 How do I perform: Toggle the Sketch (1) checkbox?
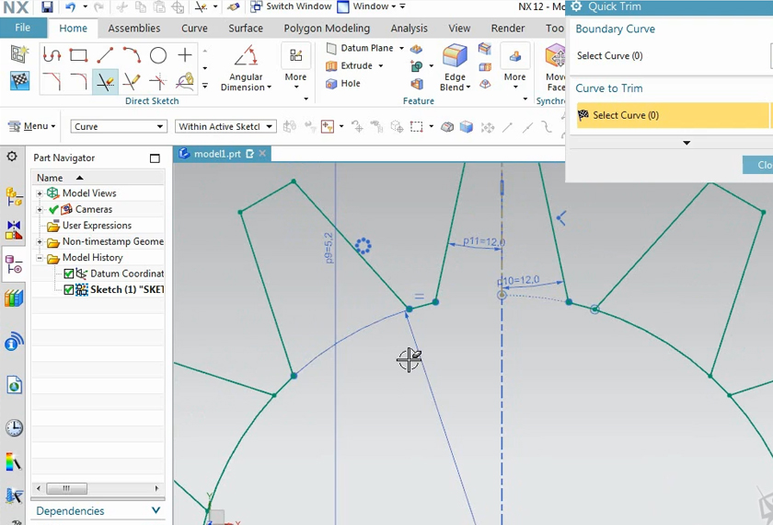[x=69, y=290]
